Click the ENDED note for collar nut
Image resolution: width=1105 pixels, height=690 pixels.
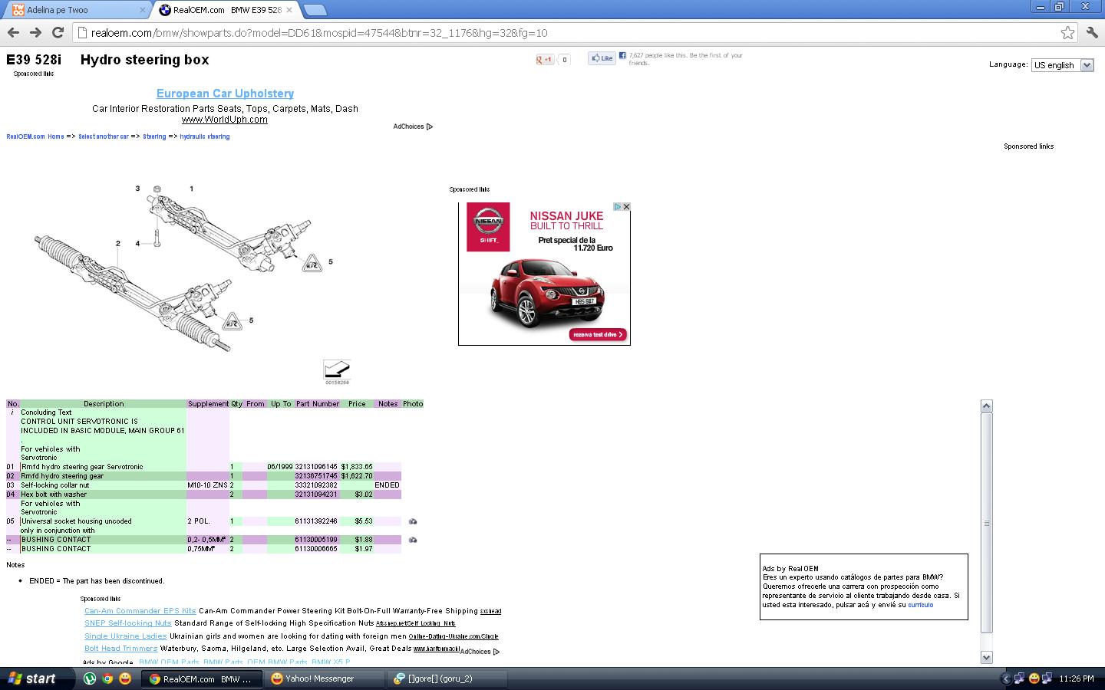pos(387,485)
